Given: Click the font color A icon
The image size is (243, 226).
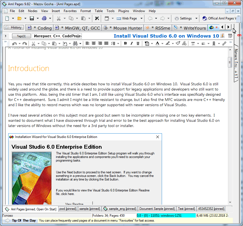Looking at the screenshot, I should pos(157,44).
